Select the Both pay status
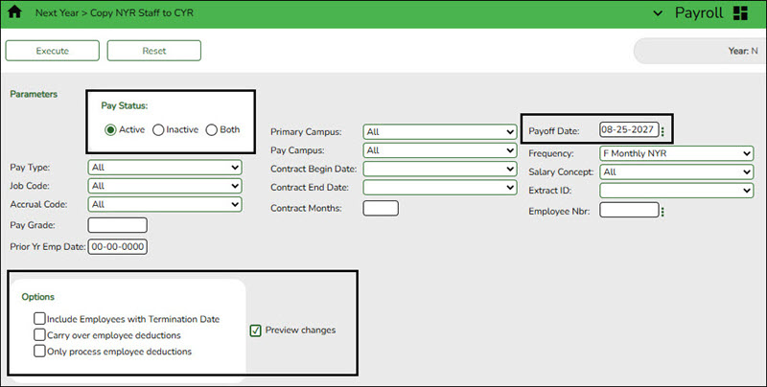Viewport: 767px width, 387px height. click(211, 130)
